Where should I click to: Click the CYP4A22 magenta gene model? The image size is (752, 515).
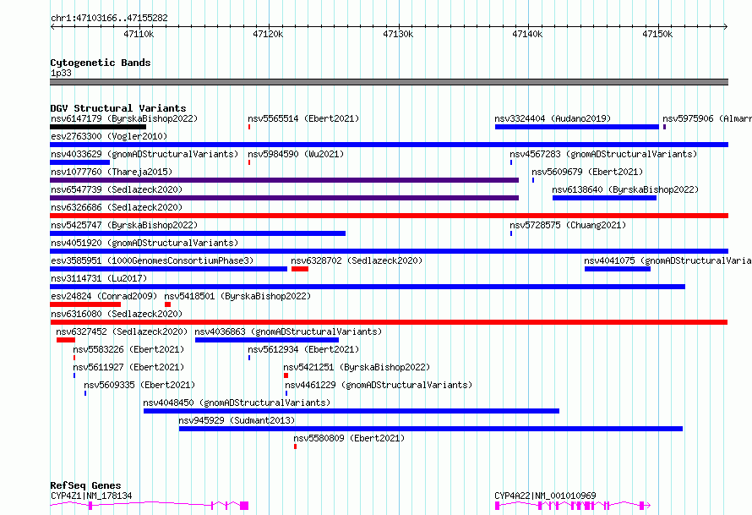[573, 506]
